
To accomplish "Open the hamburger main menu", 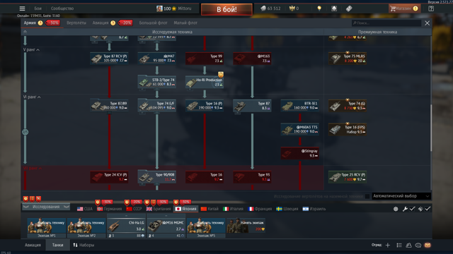I will click(x=22, y=8).
